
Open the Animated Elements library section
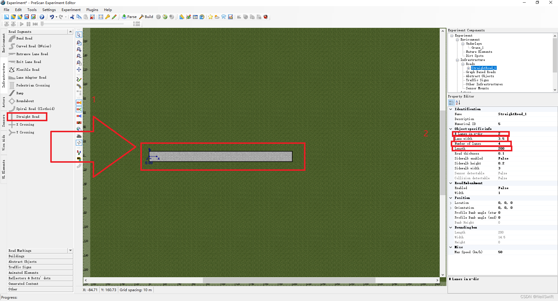coord(40,273)
